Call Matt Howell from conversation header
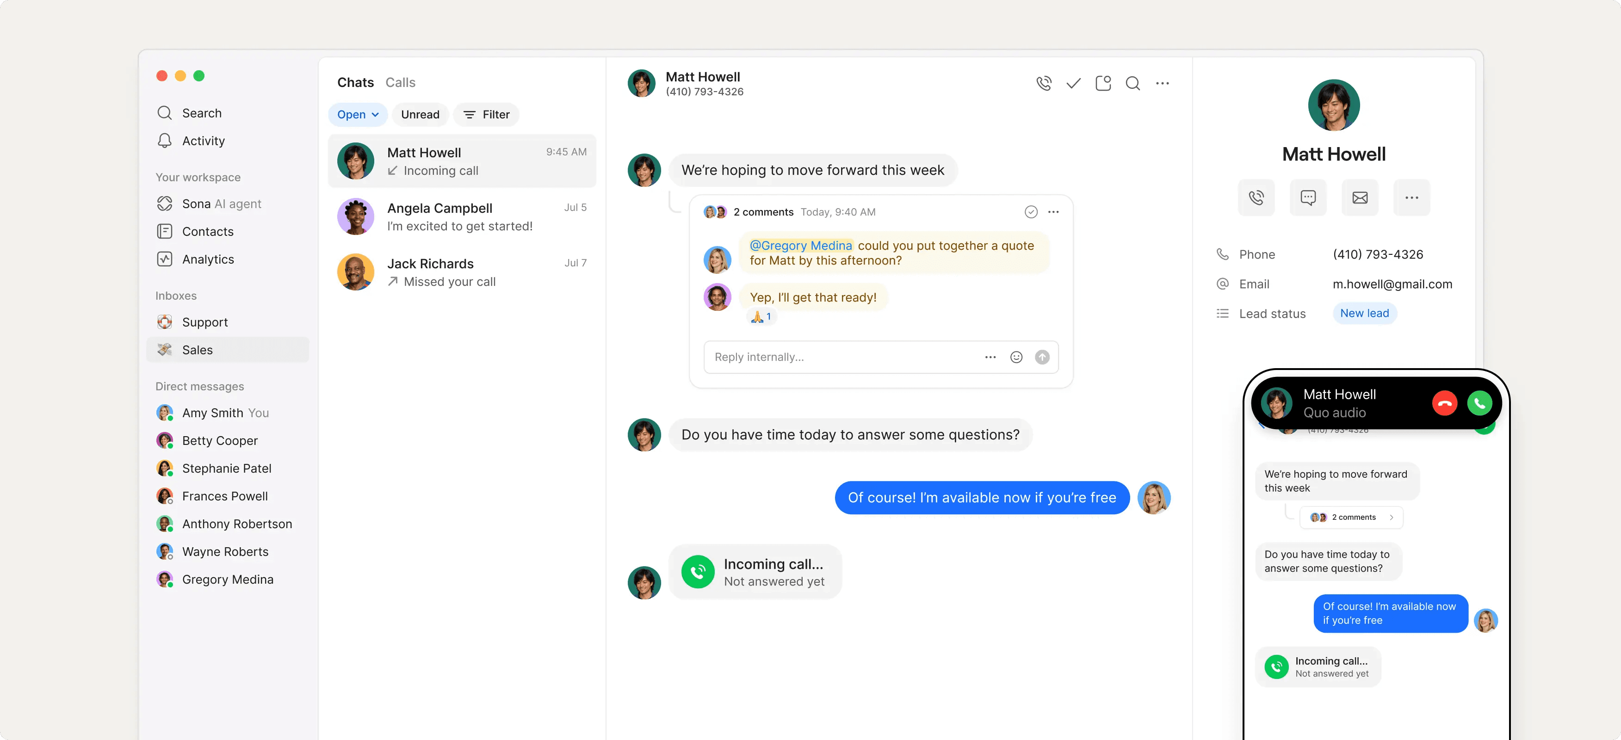 click(1043, 83)
